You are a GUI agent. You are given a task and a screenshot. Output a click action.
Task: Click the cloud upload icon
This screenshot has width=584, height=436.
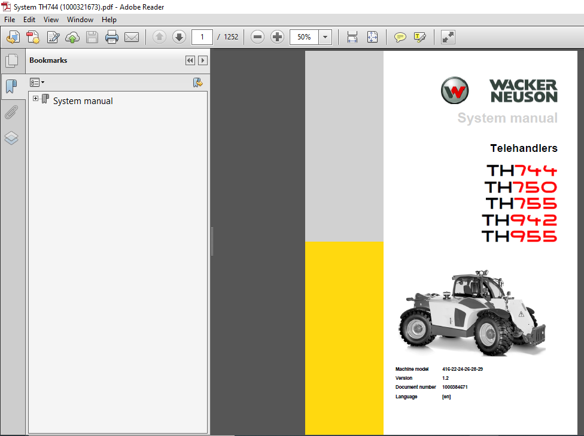click(x=72, y=37)
